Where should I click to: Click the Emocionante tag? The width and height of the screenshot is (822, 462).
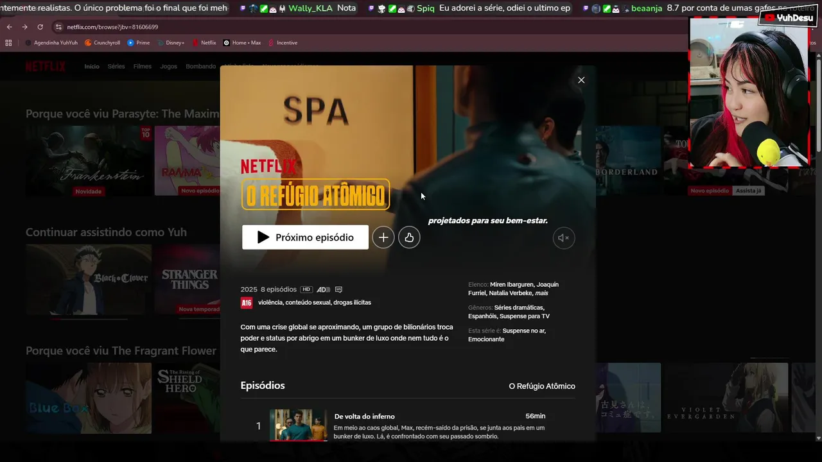click(486, 339)
